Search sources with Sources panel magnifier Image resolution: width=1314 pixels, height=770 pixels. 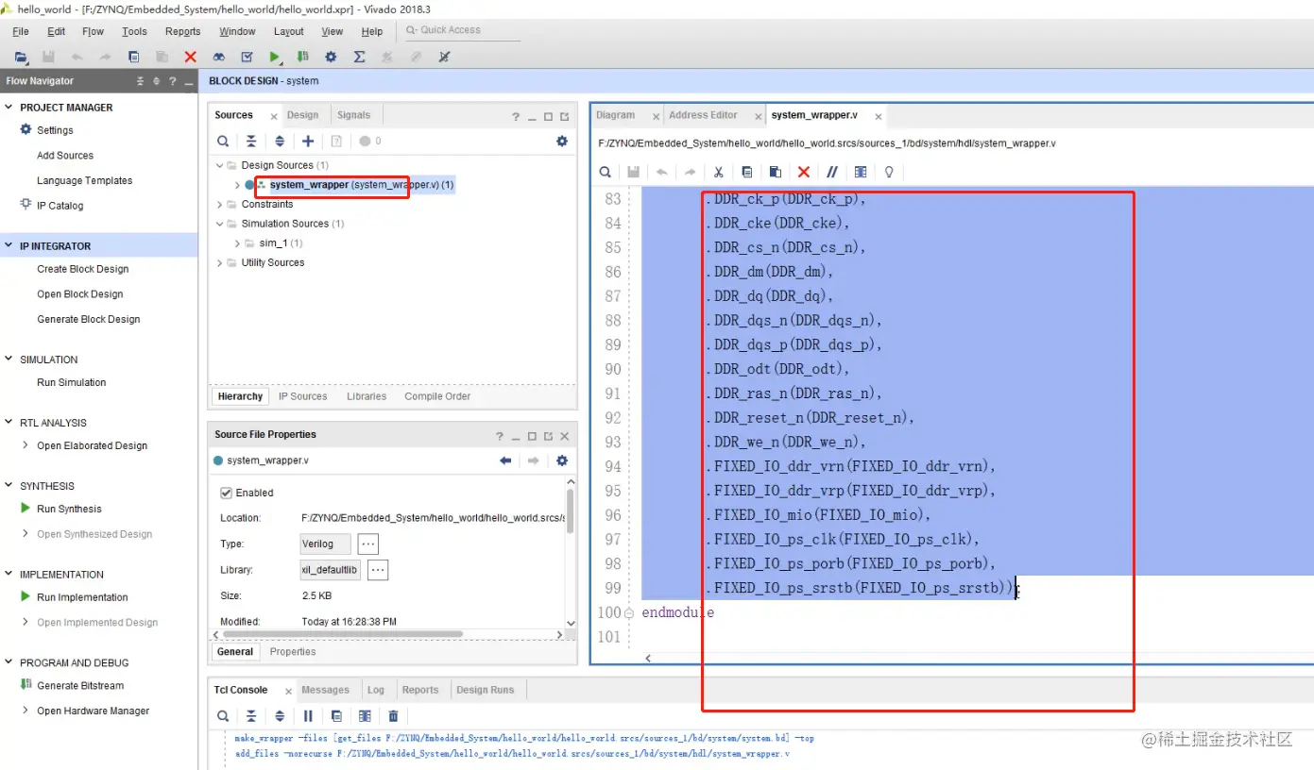point(223,142)
